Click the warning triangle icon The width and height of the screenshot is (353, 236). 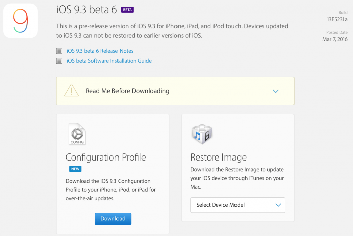click(72, 90)
